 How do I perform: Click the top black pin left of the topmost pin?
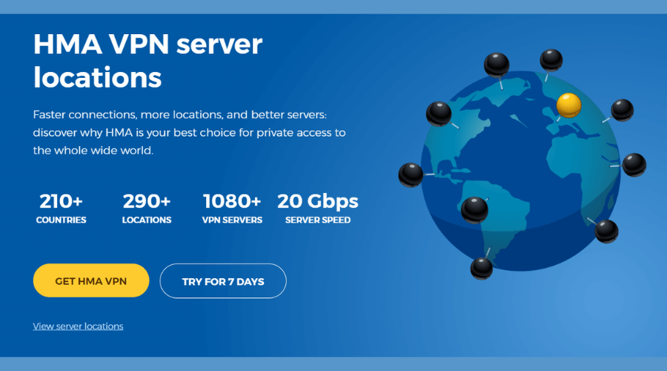[x=497, y=65]
